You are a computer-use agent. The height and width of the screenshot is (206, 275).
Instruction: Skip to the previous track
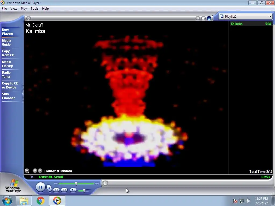point(56,190)
